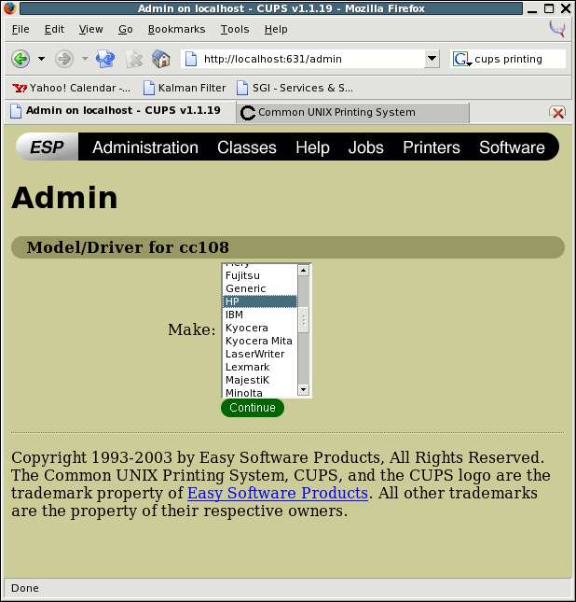Image resolution: width=576 pixels, height=602 pixels.
Task: Go to the Classes page
Action: click(247, 147)
